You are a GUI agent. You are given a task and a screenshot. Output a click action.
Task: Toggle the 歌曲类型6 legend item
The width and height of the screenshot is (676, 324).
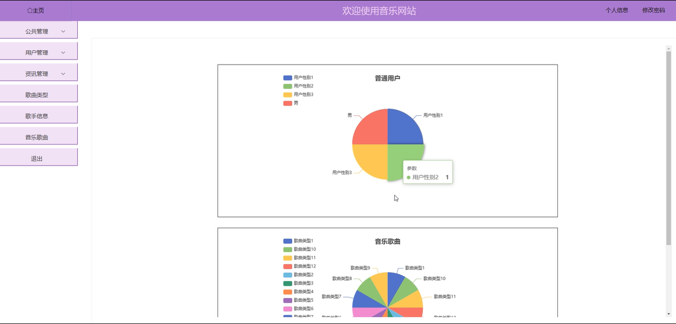[298, 308]
